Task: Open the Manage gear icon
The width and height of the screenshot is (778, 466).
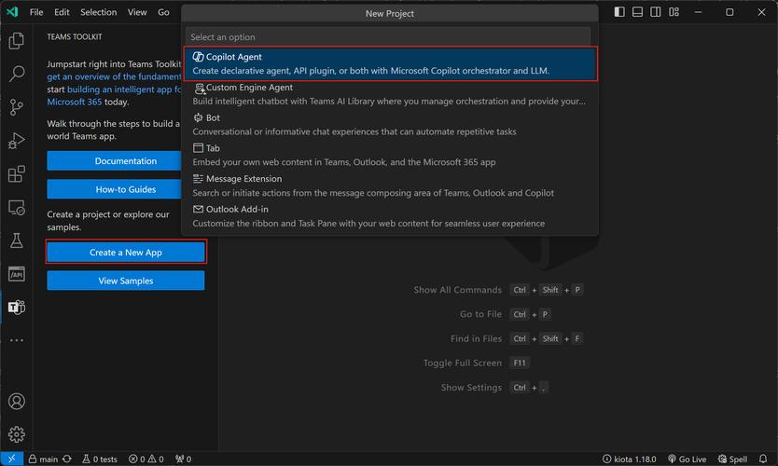Action: click(16, 434)
